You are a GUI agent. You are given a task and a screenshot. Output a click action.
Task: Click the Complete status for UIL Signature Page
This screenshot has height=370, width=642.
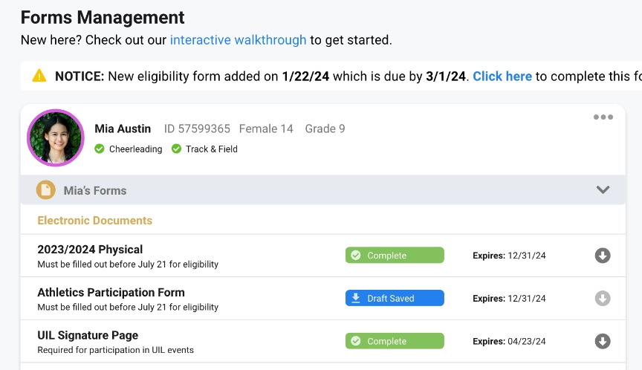point(395,342)
